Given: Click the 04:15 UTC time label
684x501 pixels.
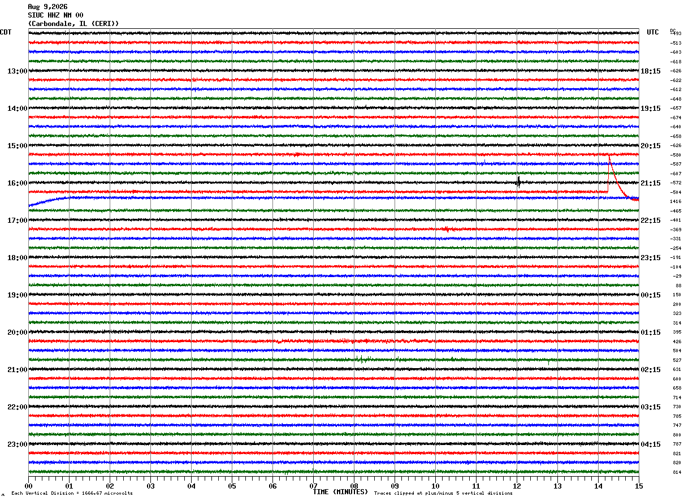Looking at the screenshot, I should click(x=651, y=444).
